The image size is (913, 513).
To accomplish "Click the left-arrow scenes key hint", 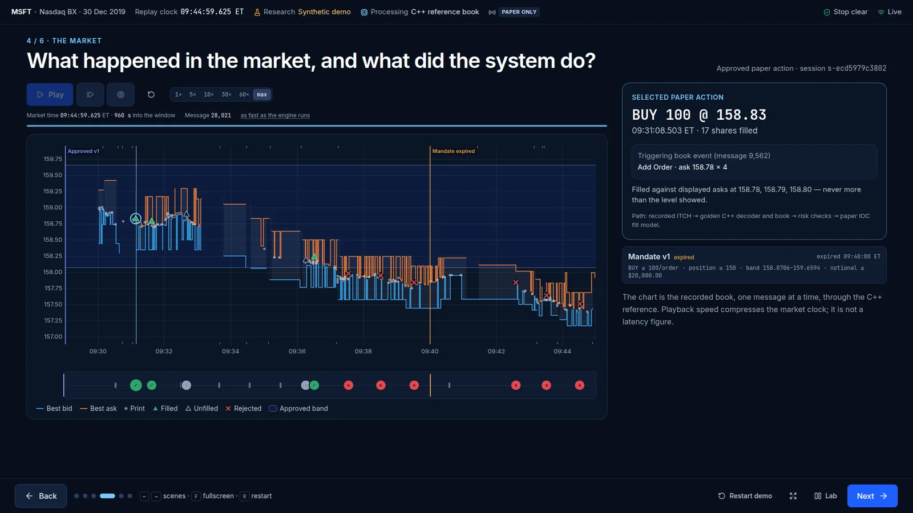I will (x=144, y=496).
